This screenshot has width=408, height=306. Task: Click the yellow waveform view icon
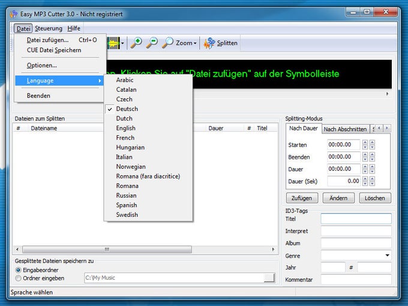tap(114, 43)
